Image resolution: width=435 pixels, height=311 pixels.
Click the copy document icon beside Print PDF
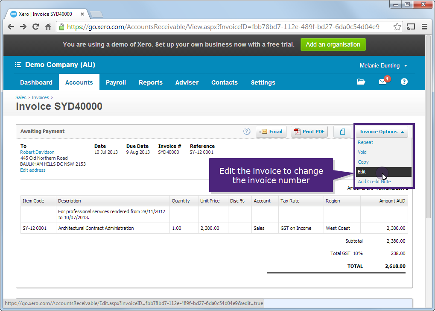[342, 131]
